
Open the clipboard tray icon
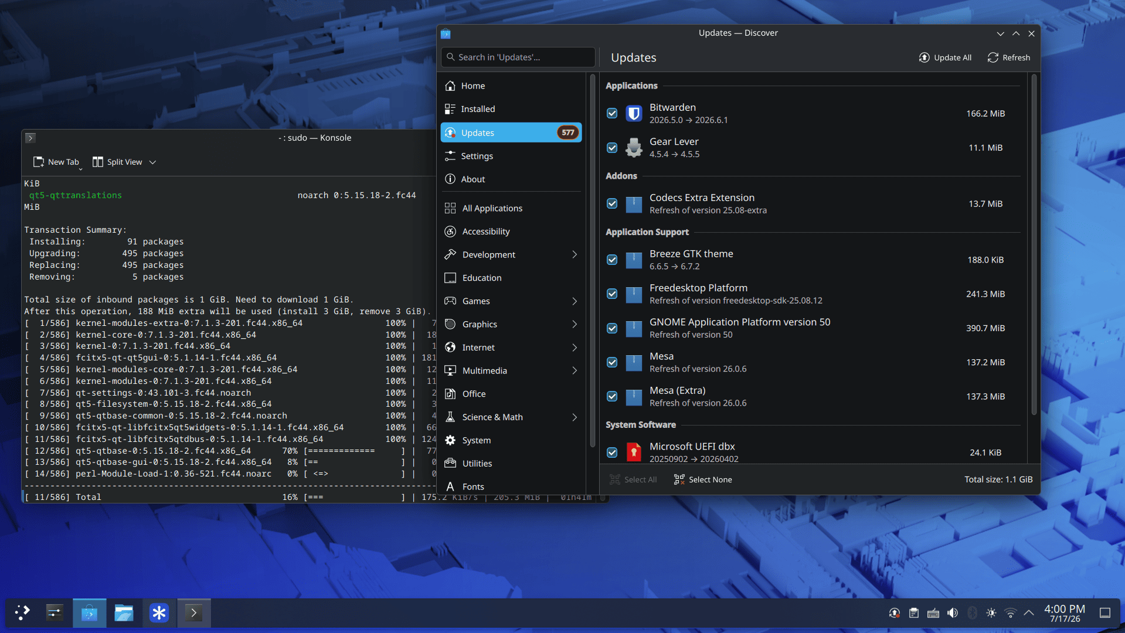[x=914, y=613]
